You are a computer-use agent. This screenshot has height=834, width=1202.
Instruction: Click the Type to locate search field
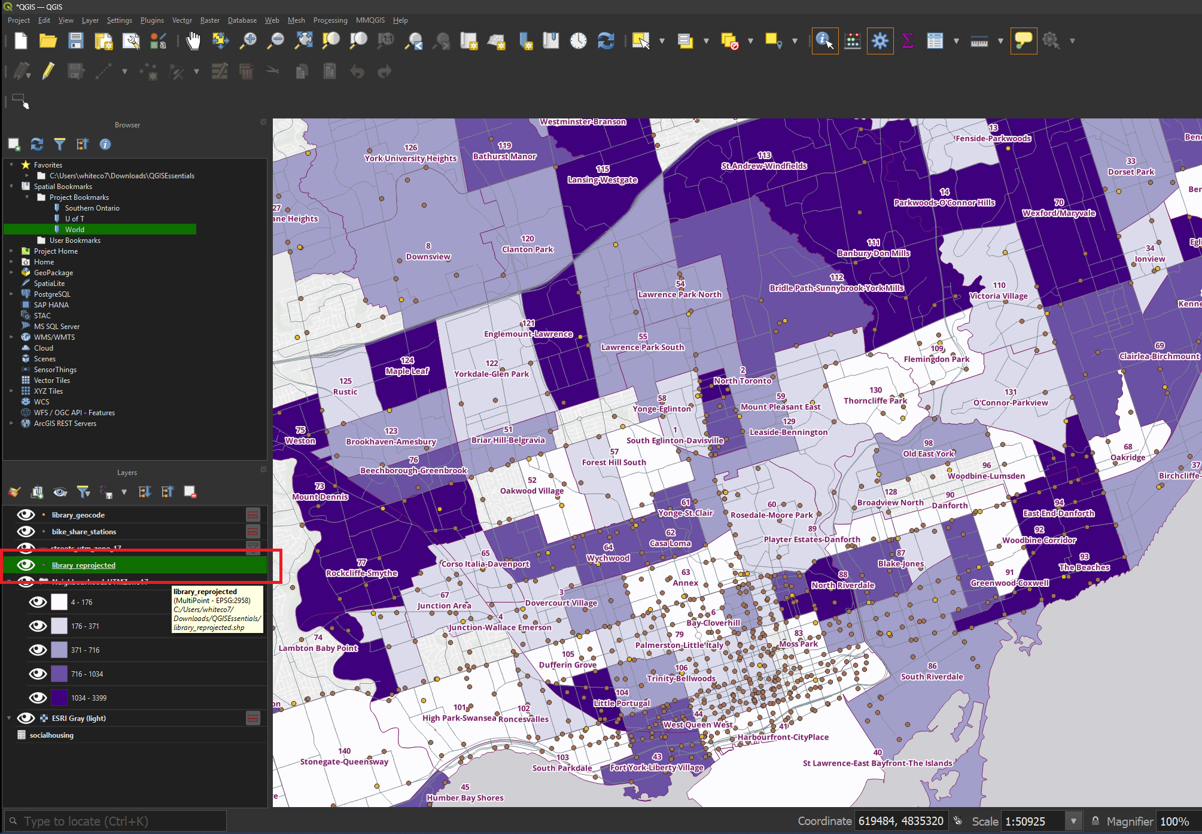(115, 821)
